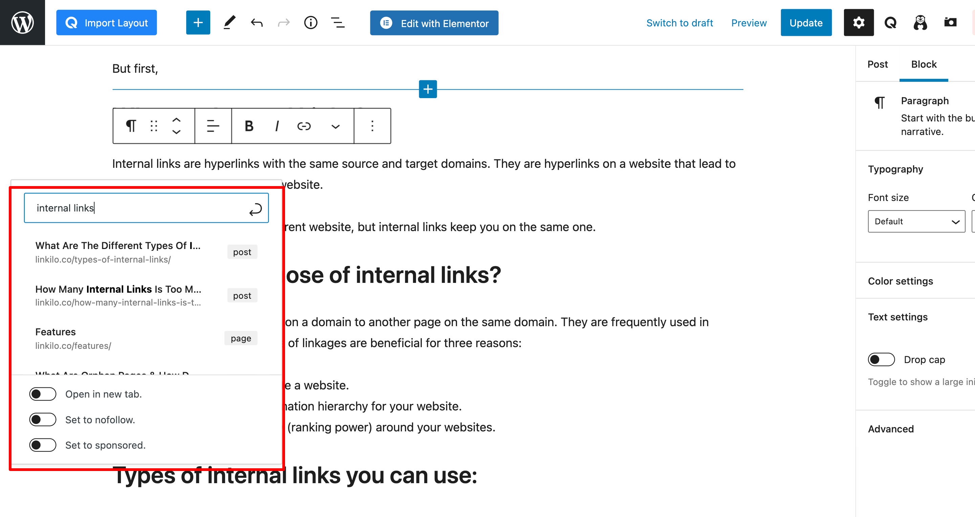Viewport: 975px width, 517px height.
Task: Click the WordPress logo icon
Action: [22, 23]
